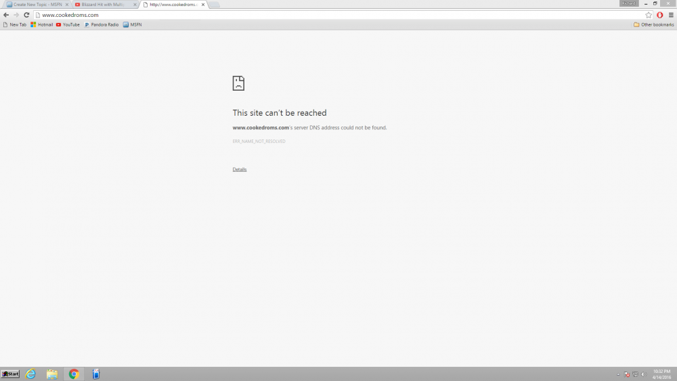677x381 pixels.
Task: Click the browser Back arrow
Action: click(x=6, y=15)
